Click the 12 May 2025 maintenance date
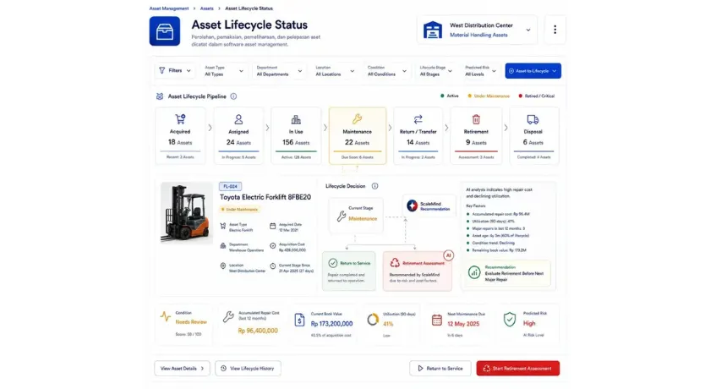Viewport: 716px width, 389px height. [463, 324]
